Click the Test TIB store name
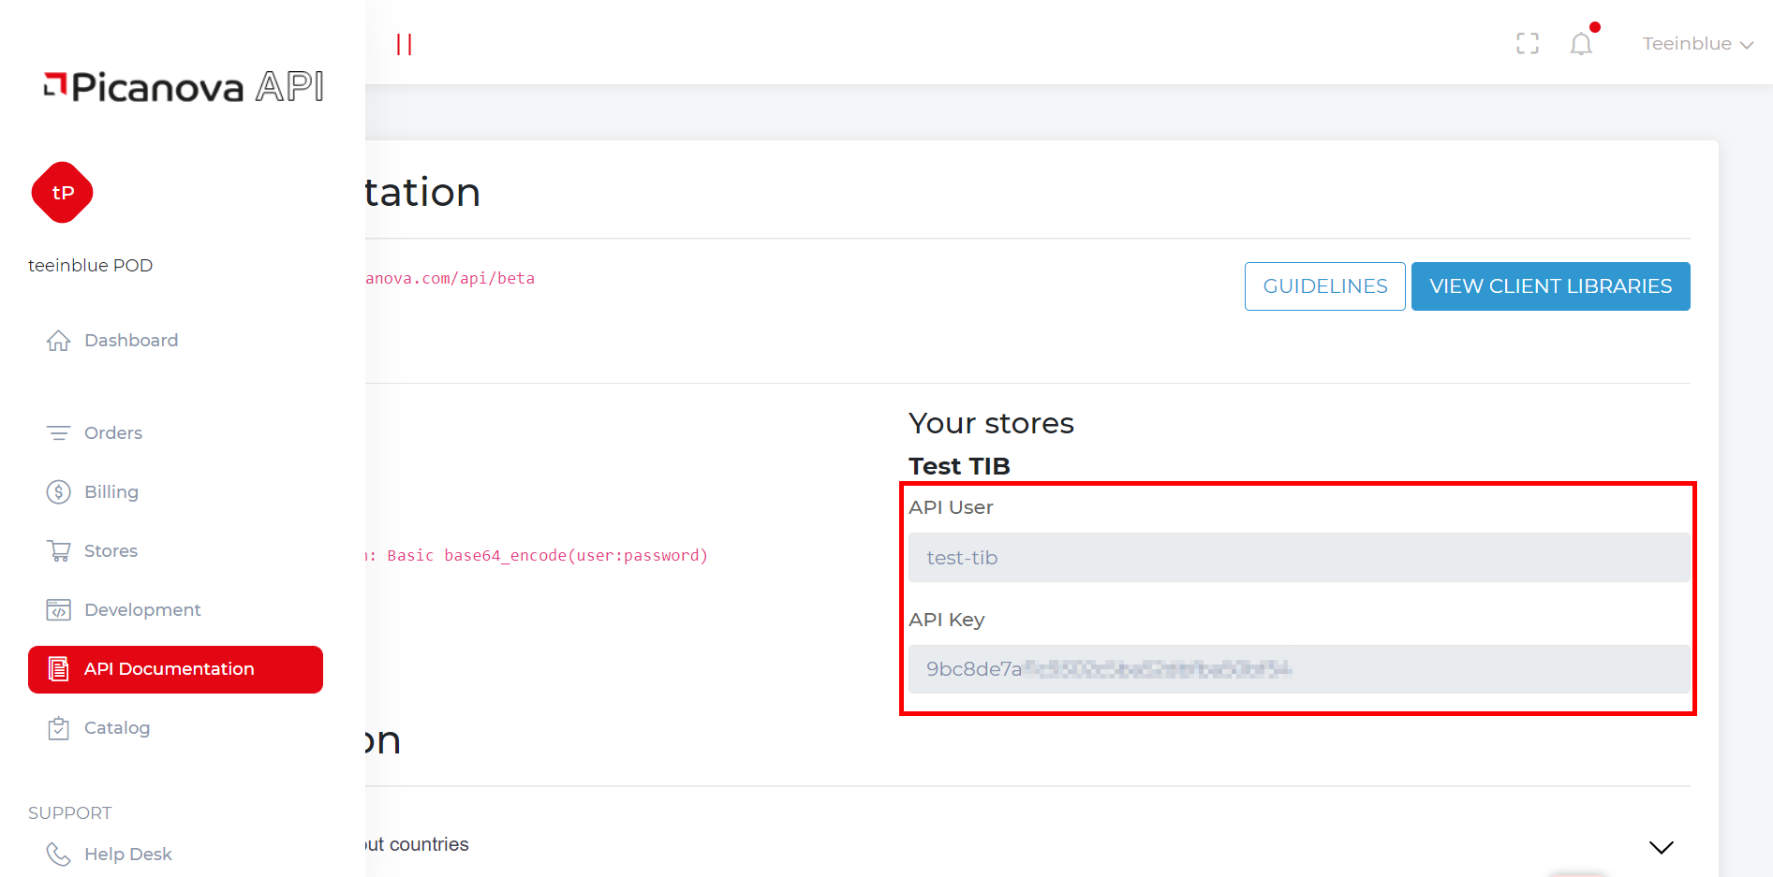Screen dimensions: 1773x877 (959, 466)
